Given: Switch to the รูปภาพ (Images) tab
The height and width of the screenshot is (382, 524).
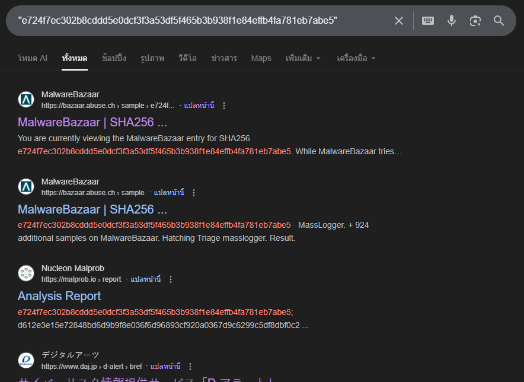Looking at the screenshot, I should click(x=152, y=58).
